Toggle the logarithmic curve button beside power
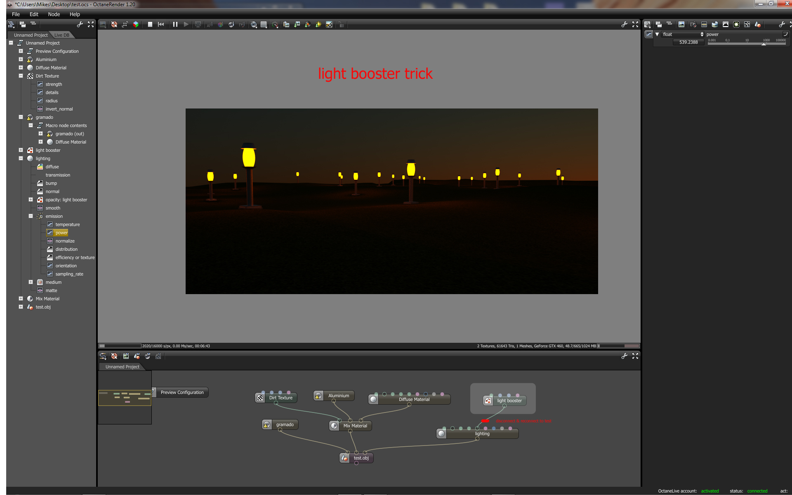Screen dimensions: 792x495 (x=785, y=34)
